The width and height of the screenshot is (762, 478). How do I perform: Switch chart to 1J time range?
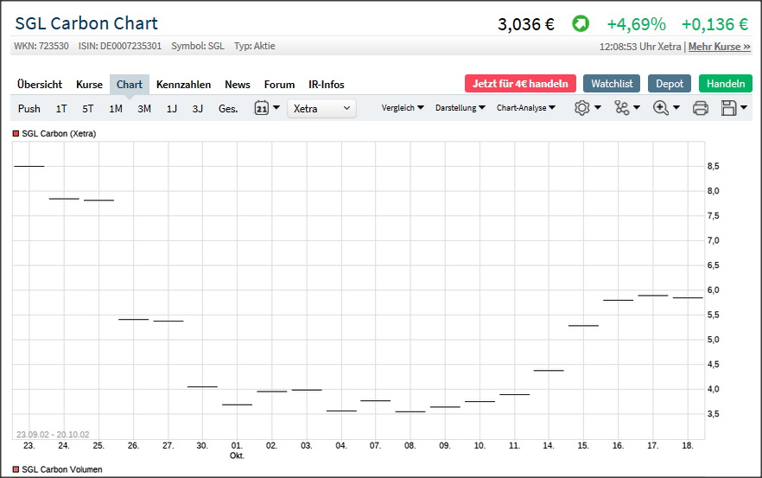[x=172, y=109]
